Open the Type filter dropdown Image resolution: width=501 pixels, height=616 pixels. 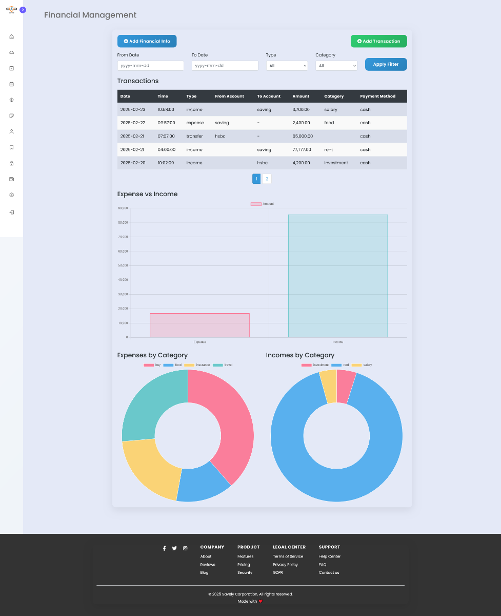coord(287,66)
